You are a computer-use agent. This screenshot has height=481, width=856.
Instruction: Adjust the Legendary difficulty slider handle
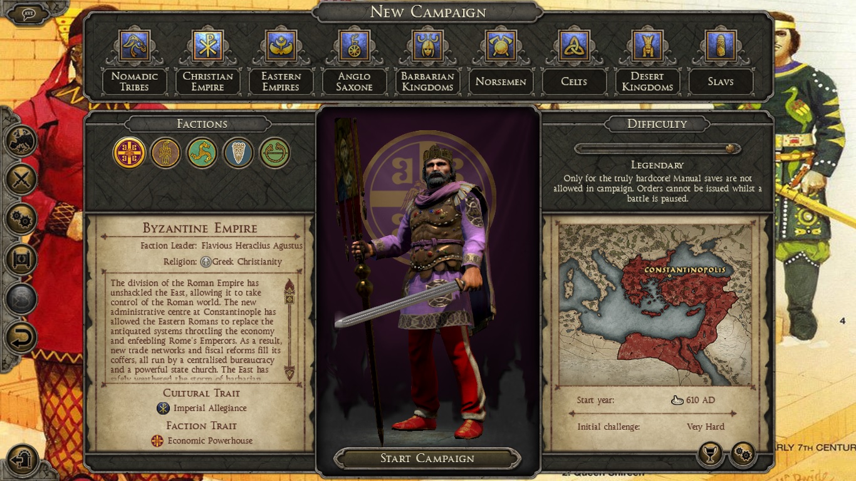[731, 148]
